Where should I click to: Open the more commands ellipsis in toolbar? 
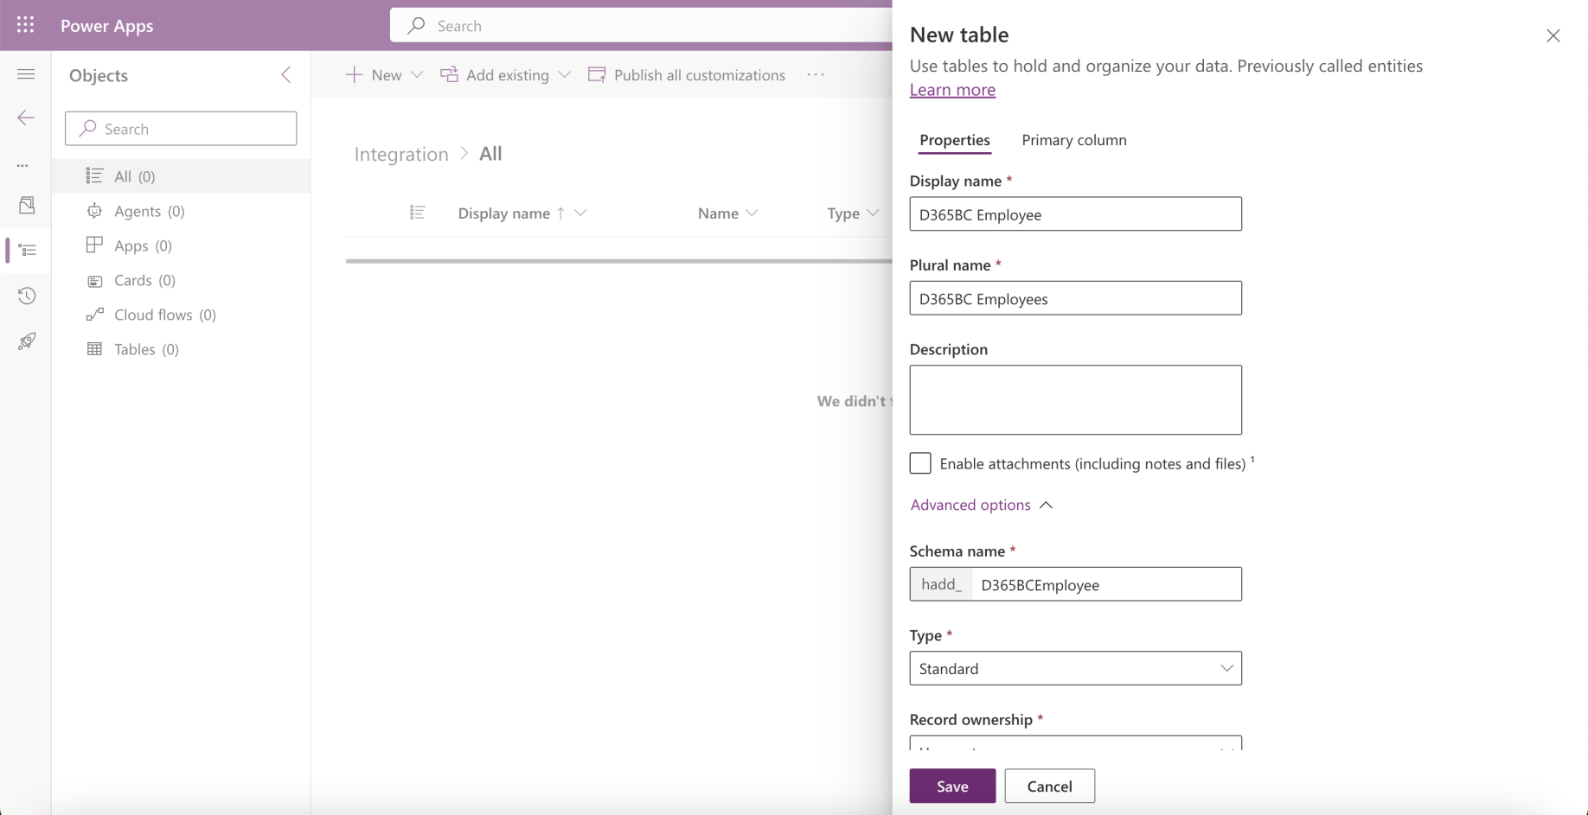[x=815, y=75]
